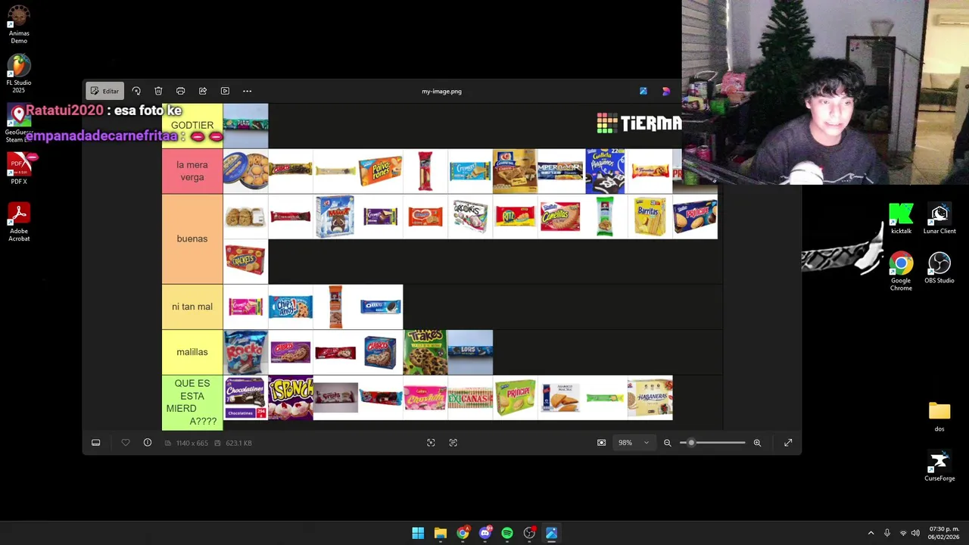Open Google Chrome desktop shortcut

click(901, 272)
